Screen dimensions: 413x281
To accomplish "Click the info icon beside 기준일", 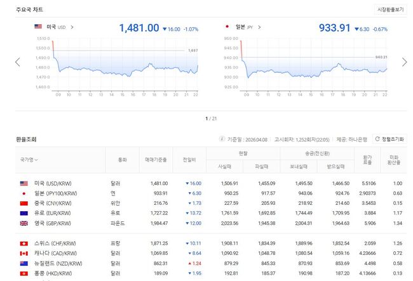I will [222, 138].
